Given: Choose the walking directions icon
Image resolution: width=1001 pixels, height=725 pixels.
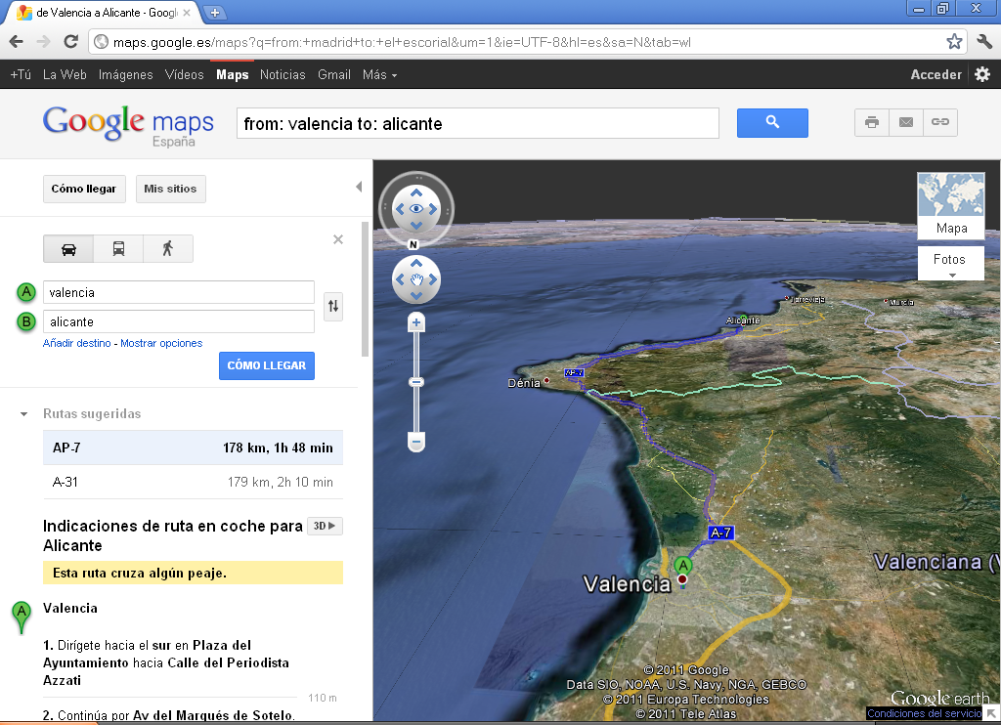Looking at the screenshot, I should (166, 248).
